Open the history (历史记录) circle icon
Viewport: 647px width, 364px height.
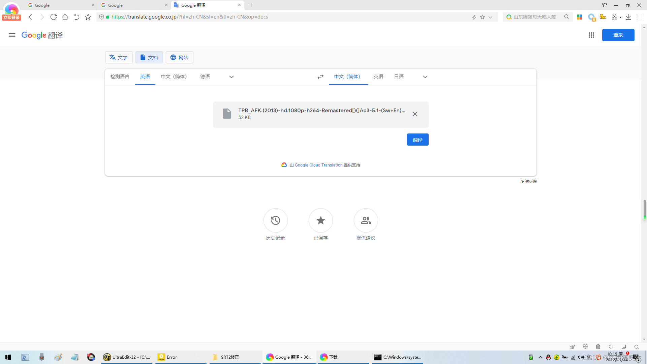click(275, 220)
